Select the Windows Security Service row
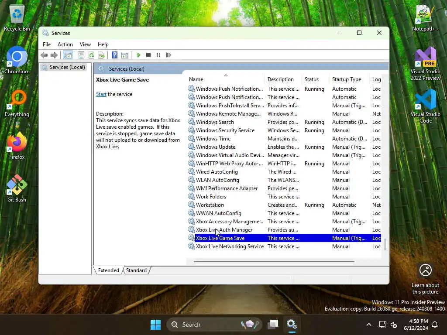This screenshot has width=447, height=335. (x=284, y=130)
